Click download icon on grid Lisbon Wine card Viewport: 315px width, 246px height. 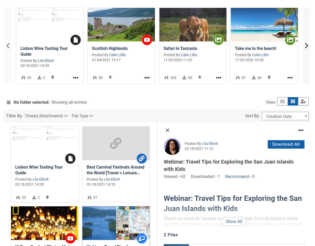34,197
